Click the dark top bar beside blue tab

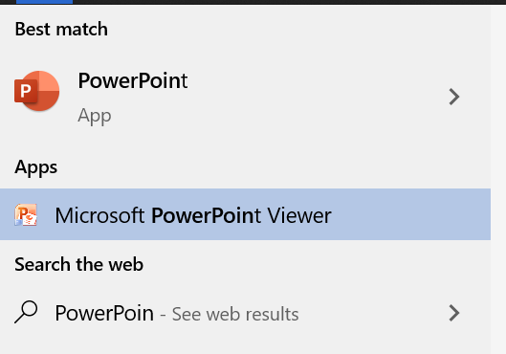pyautogui.click(x=289, y=2)
